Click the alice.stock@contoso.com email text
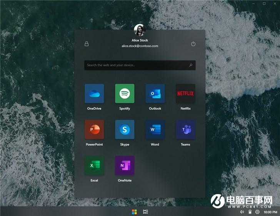The height and width of the screenshot is (216, 280). pyautogui.click(x=140, y=46)
